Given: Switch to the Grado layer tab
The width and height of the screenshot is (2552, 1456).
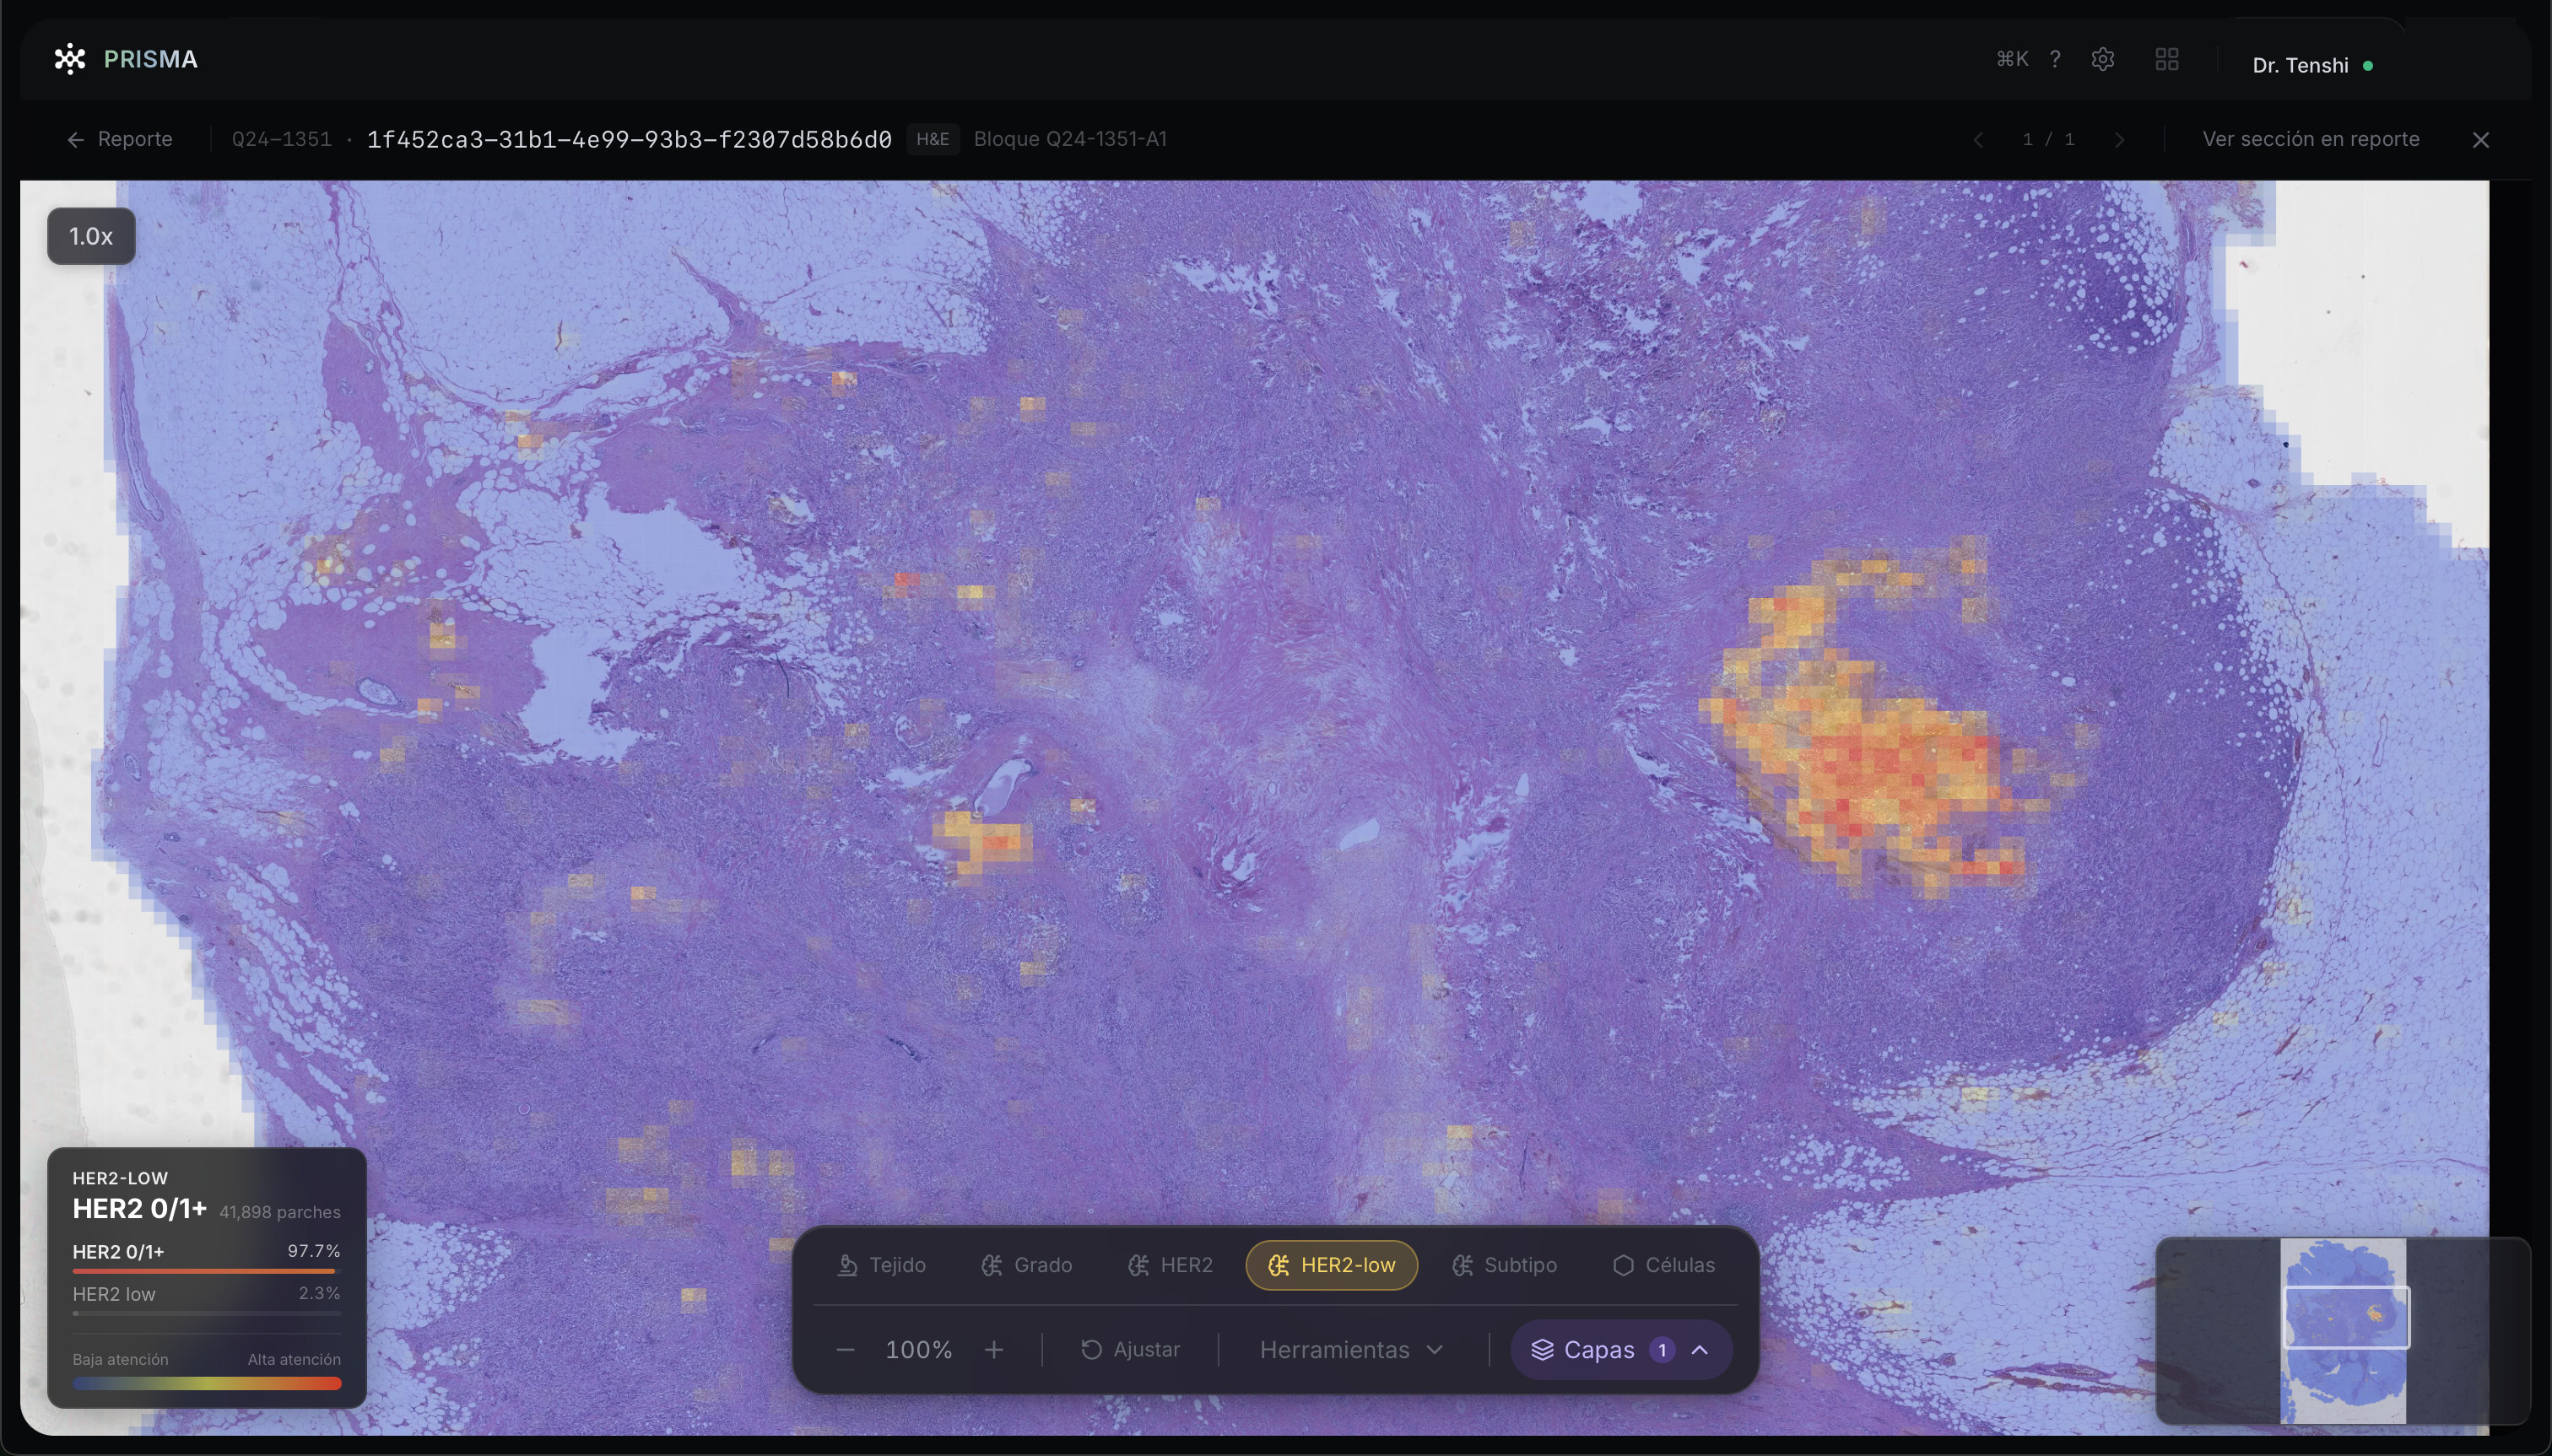Looking at the screenshot, I should [x=1026, y=1265].
